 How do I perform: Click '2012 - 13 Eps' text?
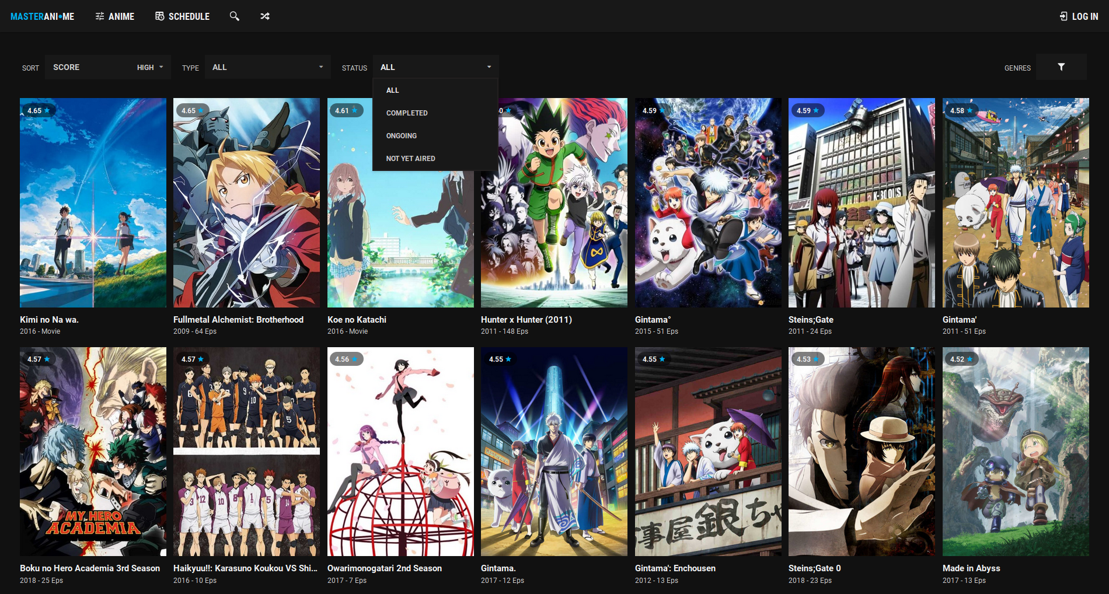click(657, 581)
